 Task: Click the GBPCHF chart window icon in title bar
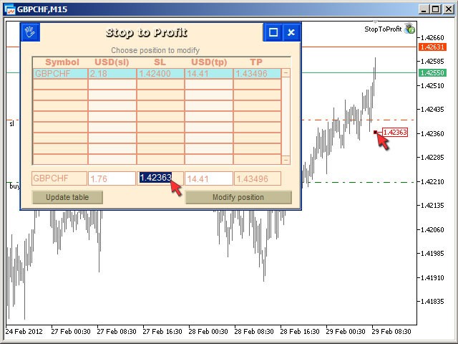click(x=9, y=9)
